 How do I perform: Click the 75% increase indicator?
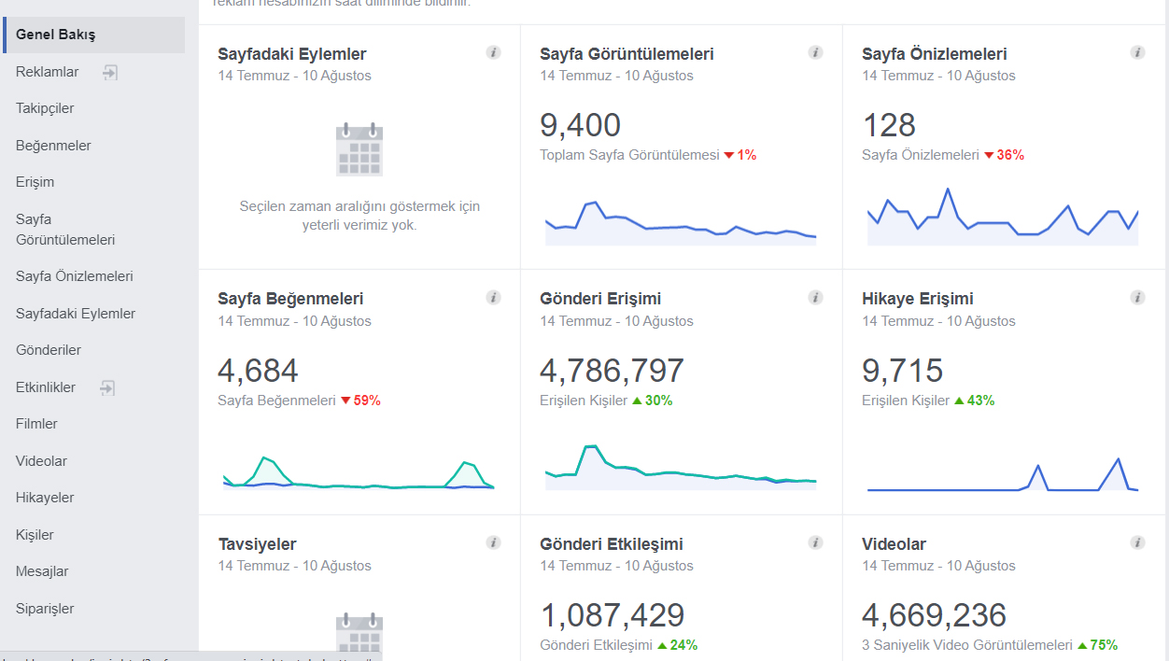tap(1097, 645)
